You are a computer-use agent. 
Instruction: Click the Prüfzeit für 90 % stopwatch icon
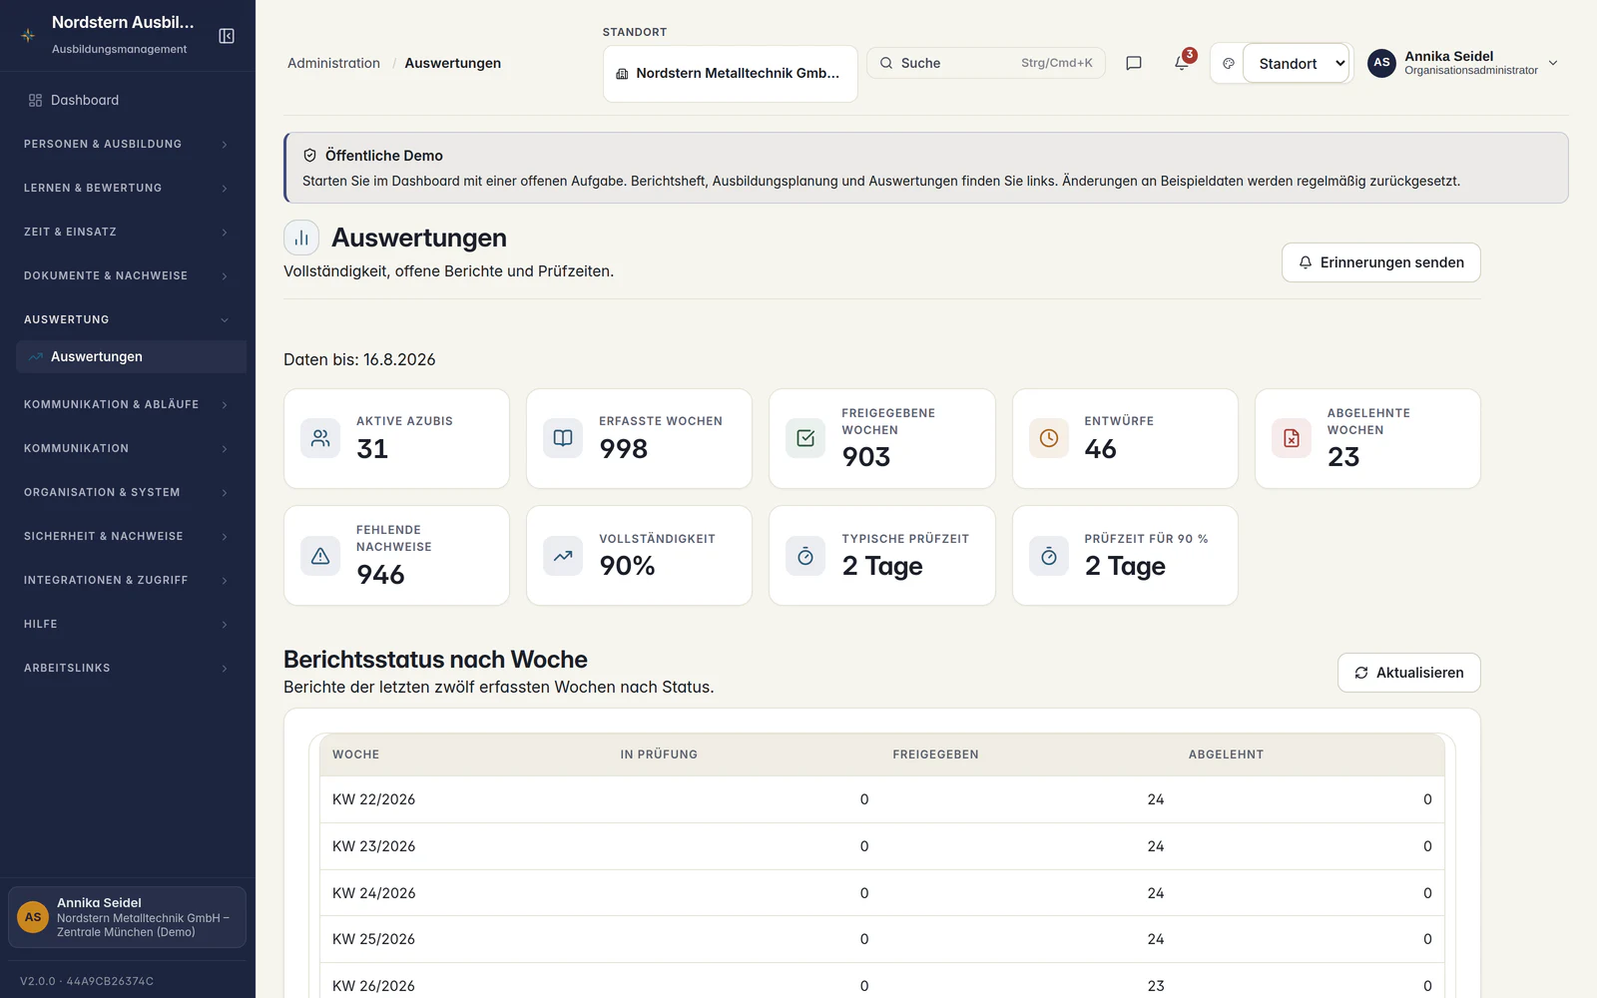tap(1049, 556)
